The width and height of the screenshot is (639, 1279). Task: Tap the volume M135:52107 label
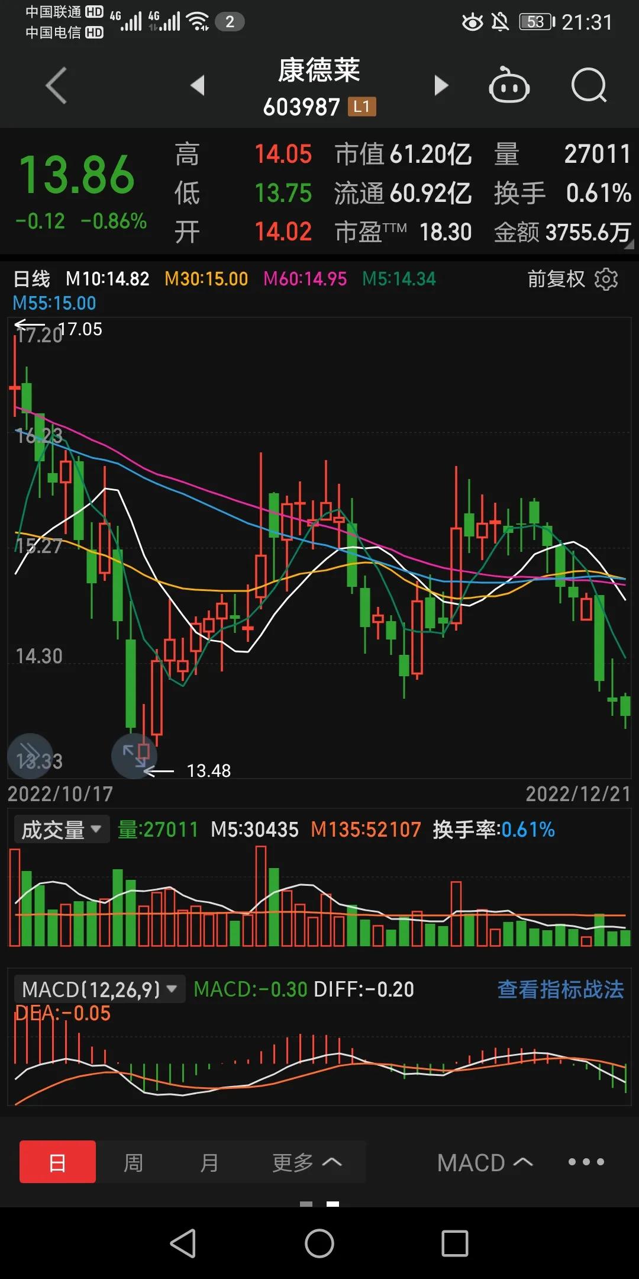(366, 830)
